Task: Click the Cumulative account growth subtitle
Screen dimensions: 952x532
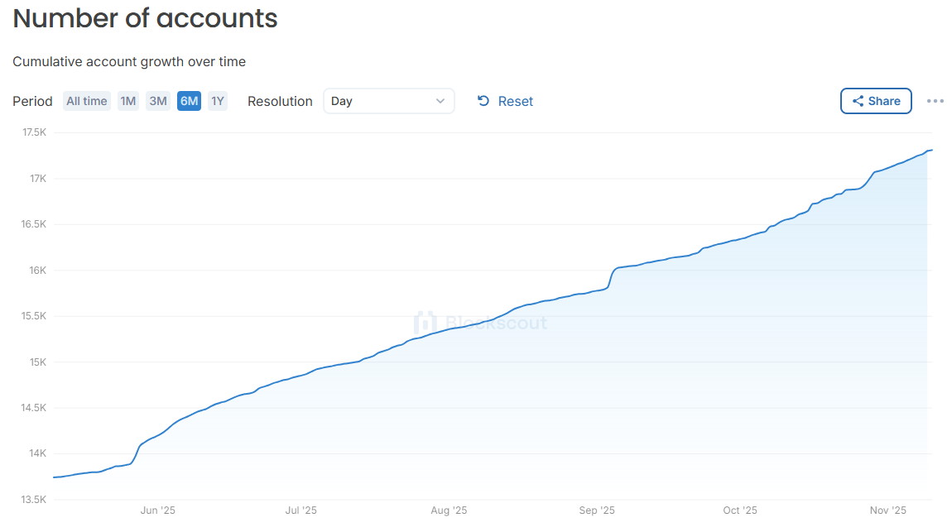Action: (x=128, y=61)
